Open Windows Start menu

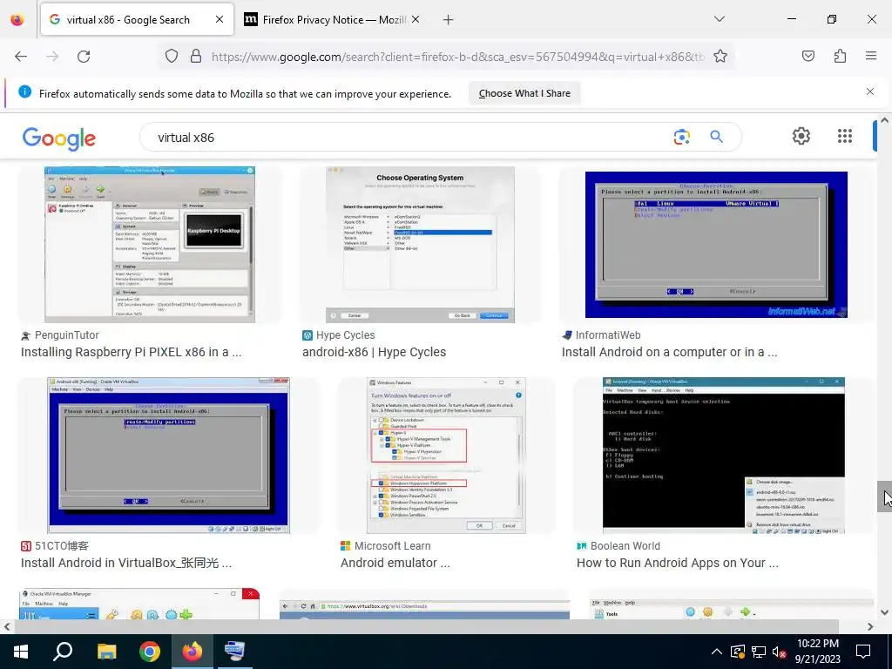(x=21, y=652)
